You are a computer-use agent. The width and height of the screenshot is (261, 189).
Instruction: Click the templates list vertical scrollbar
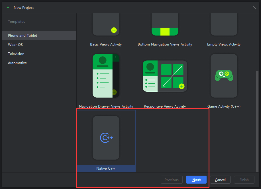[x=258, y=120]
